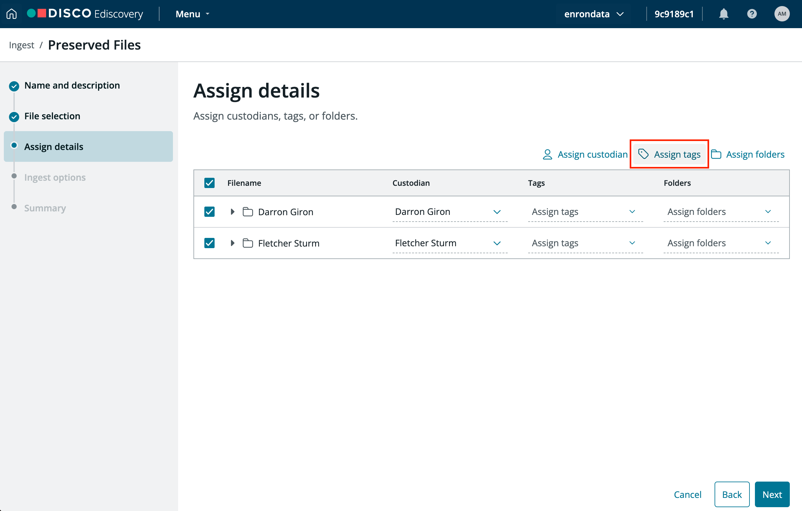This screenshot has width=802, height=511.
Task: Click the Ingest breadcrumb link
Action: [x=21, y=45]
